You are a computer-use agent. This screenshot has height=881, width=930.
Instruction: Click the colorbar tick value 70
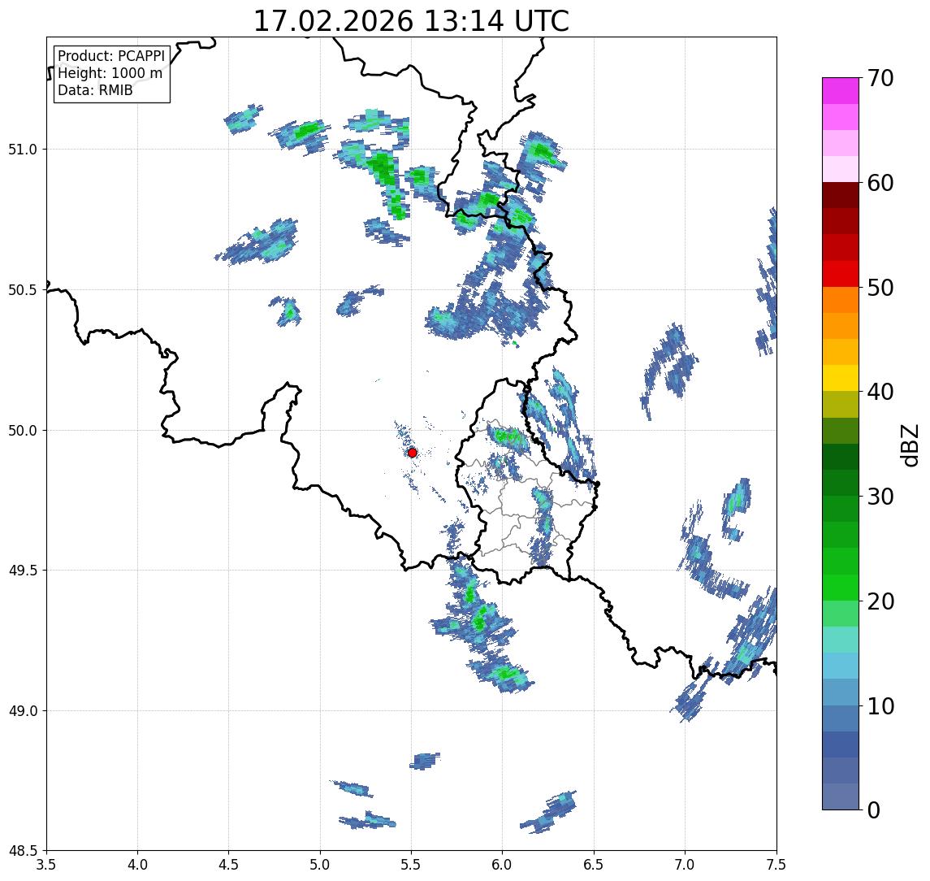880,78
